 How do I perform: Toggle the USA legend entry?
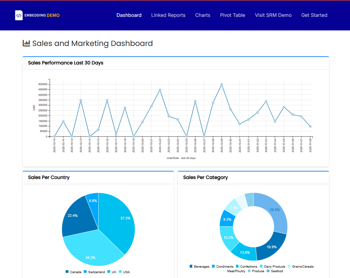click(x=124, y=272)
